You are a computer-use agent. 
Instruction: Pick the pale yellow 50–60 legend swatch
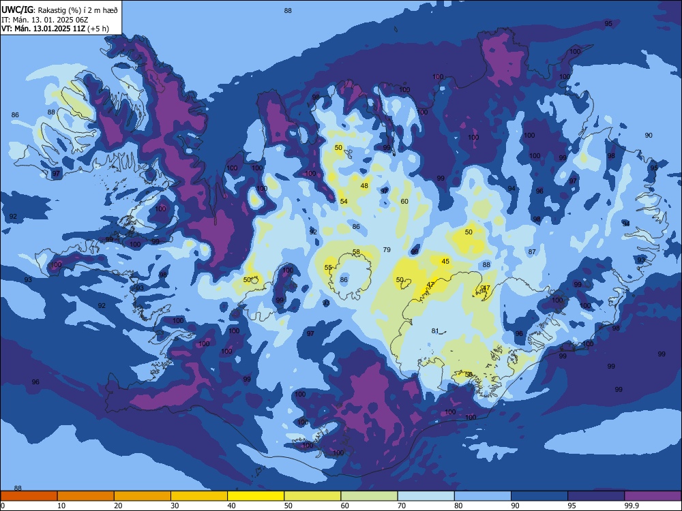click(312, 496)
